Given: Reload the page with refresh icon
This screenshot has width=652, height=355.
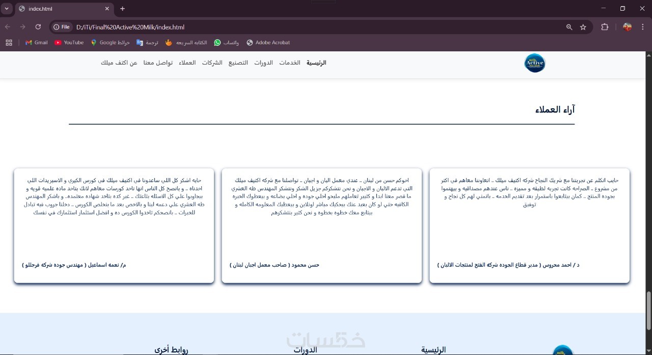Looking at the screenshot, I should [x=38, y=27].
